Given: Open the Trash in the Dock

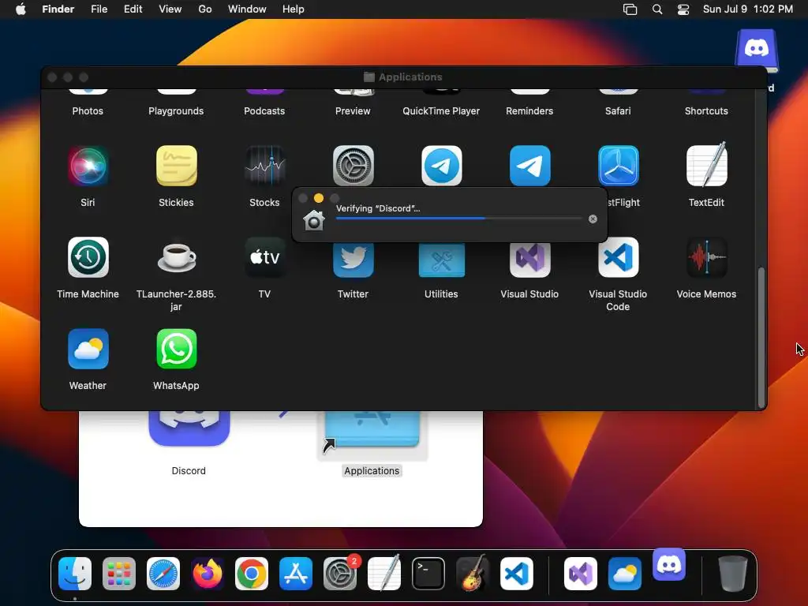Looking at the screenshot, I should (x=733, y=574).
